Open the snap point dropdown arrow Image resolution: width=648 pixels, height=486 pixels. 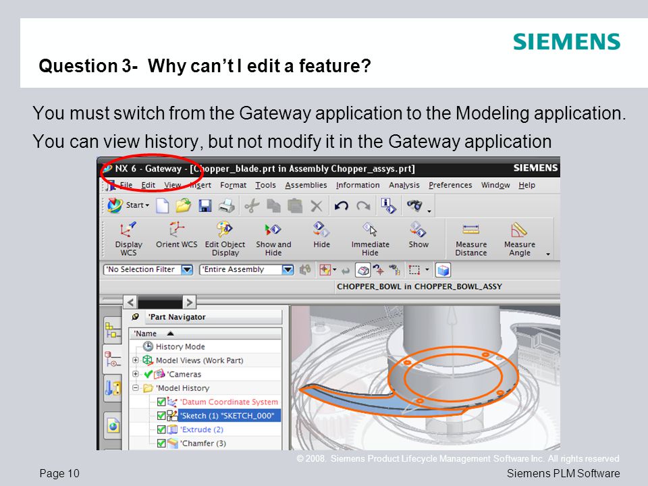(334, 270)
